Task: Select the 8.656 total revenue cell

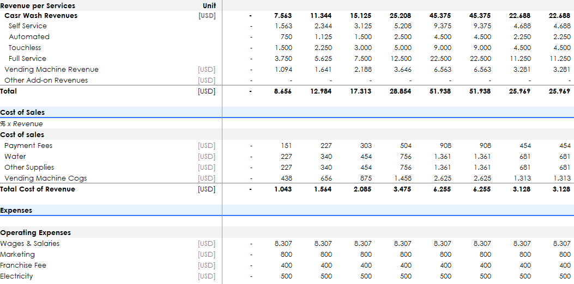Action: [x=282, y=91]
